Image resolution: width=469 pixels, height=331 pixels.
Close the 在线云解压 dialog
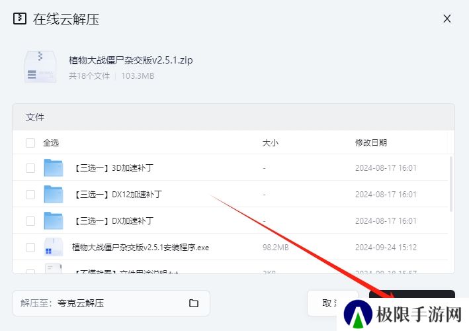[x=447, y=19]
